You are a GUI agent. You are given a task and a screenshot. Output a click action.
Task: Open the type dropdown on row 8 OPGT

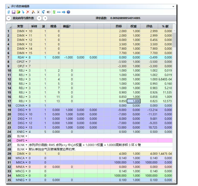[26, 62]
